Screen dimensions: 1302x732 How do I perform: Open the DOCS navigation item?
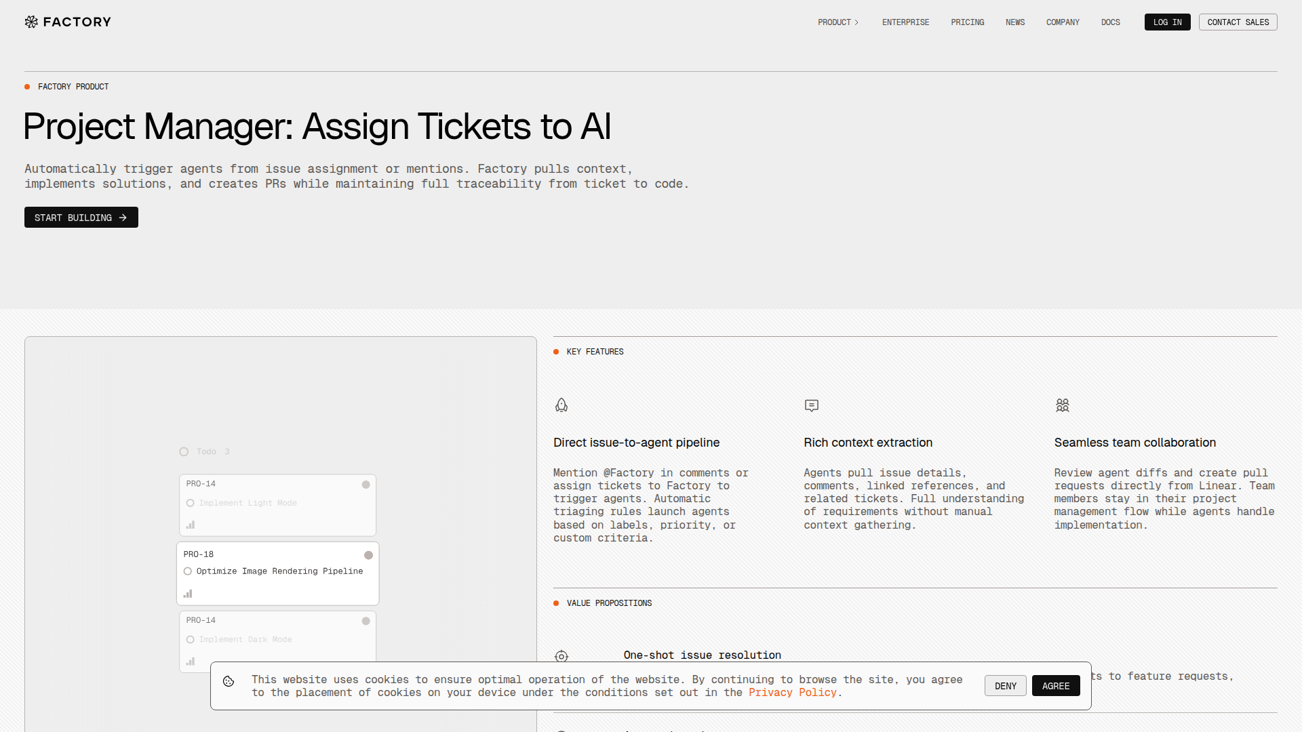click(1110, 22)
